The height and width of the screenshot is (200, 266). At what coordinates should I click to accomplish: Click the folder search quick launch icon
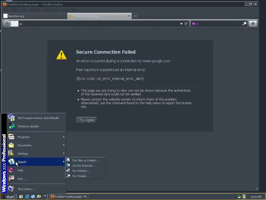tap(39, 197)
